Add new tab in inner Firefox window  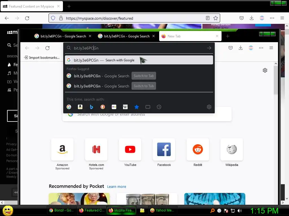click(228, 36)
